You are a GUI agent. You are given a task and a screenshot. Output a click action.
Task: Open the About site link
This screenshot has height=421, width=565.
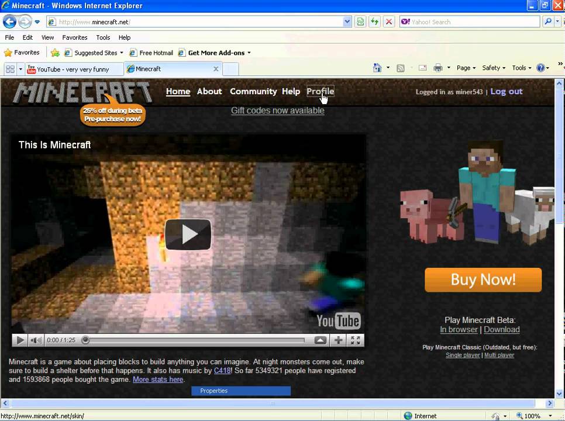click(209, 91)
